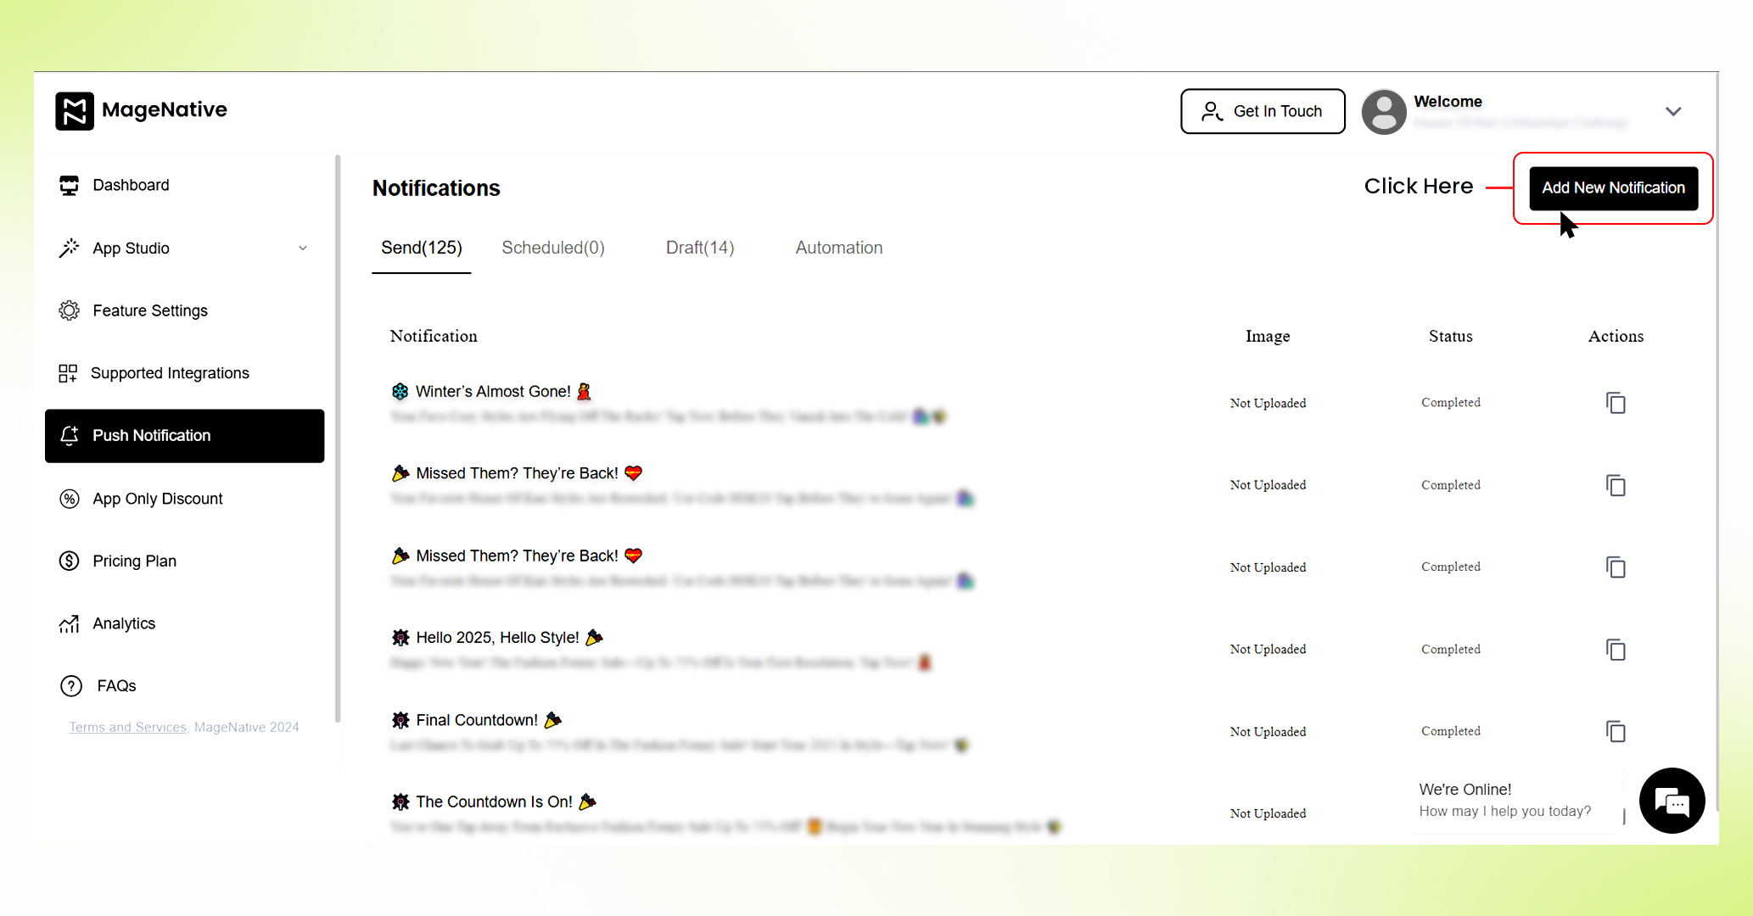The image size is (1753, 916).
Task: Open the Welcome account dropdown arrow
Action: click(x=1673, y=112)
